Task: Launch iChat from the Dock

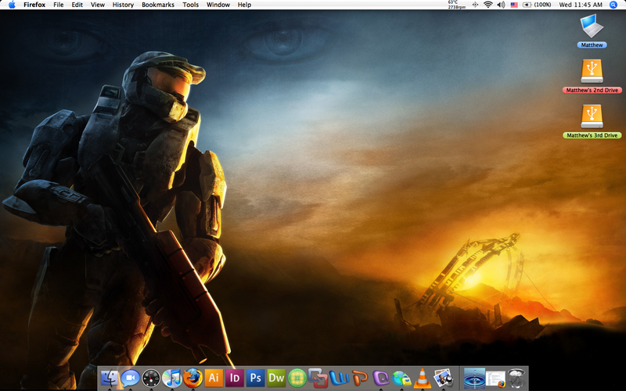Action: pos(130,378)
